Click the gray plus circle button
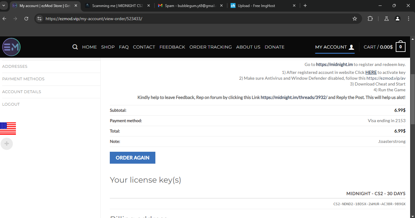 7,144
